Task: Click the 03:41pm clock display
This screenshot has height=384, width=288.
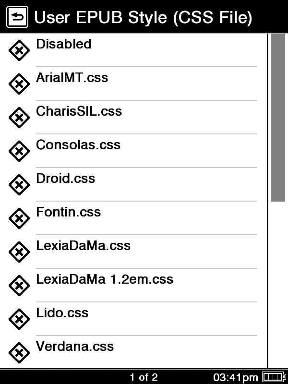Action: point(236,377)
